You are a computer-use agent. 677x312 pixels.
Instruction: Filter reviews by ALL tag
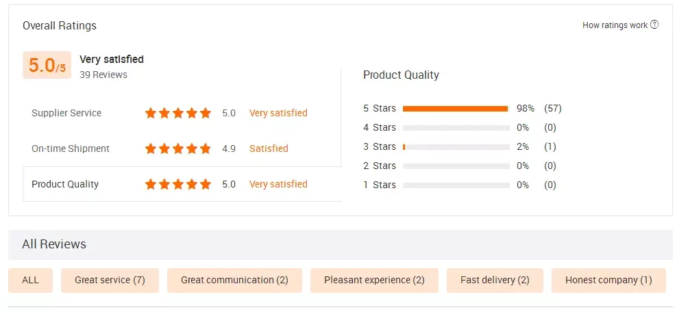(30, 280)
